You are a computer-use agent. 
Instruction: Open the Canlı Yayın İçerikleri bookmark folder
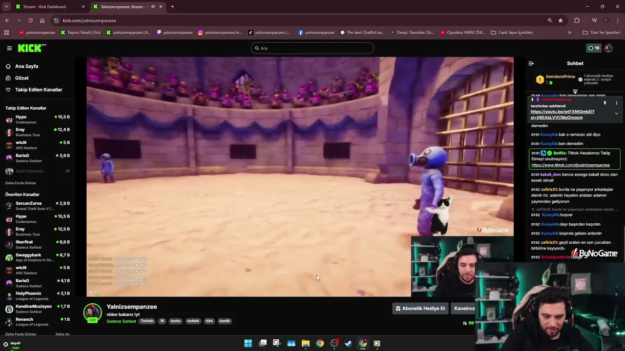click(512, 33)
